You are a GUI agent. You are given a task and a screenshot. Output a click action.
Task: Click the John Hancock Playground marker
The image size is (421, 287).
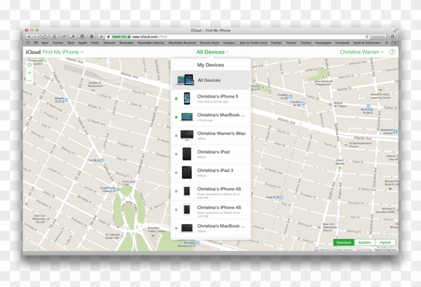point(323,77)
